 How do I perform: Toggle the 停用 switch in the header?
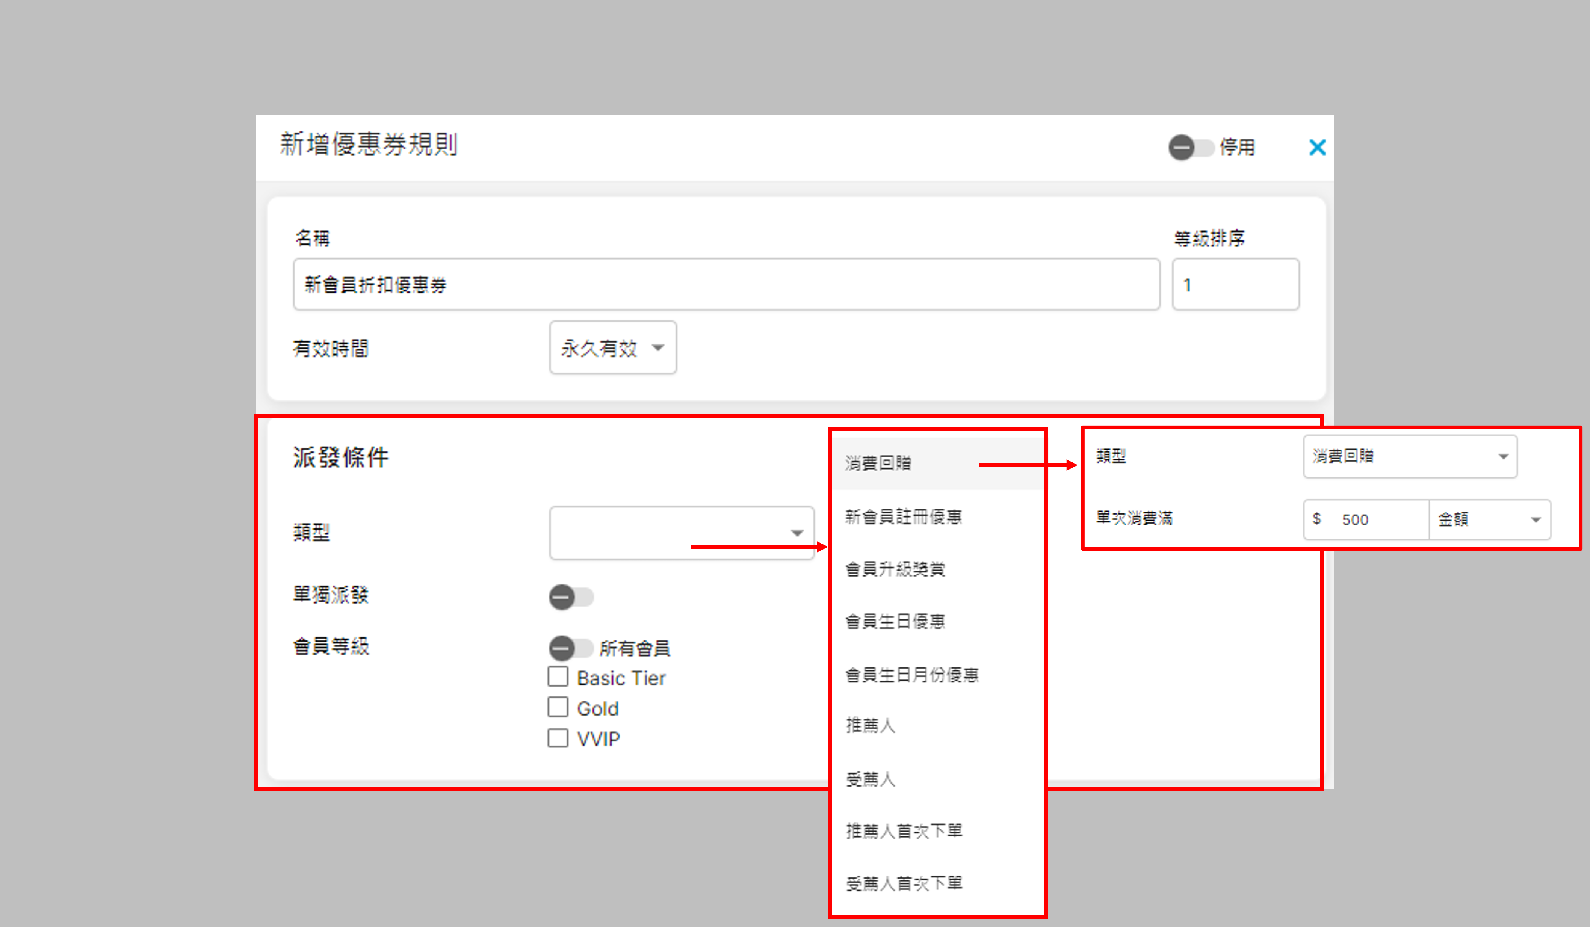[1191, 148]
